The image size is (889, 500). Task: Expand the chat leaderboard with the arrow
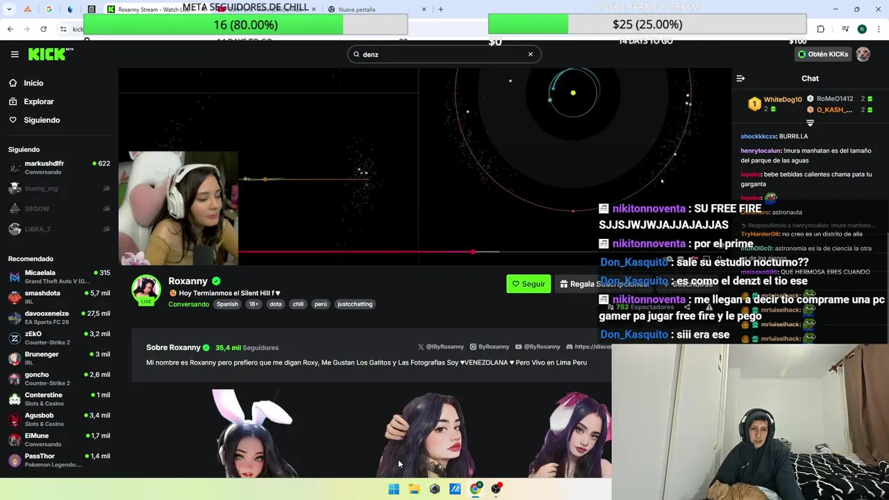pyautogui.click(x=810, y=123)
